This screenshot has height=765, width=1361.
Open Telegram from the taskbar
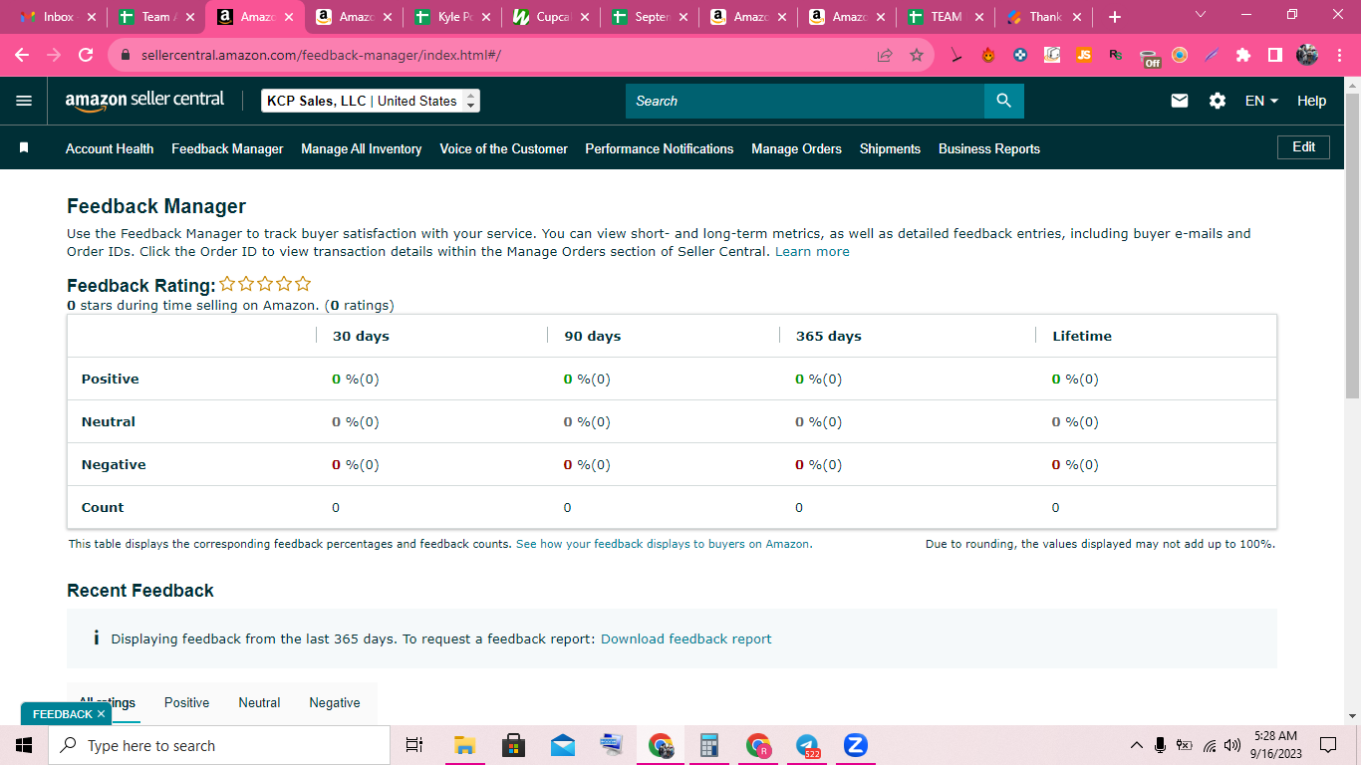pos(808,745)
